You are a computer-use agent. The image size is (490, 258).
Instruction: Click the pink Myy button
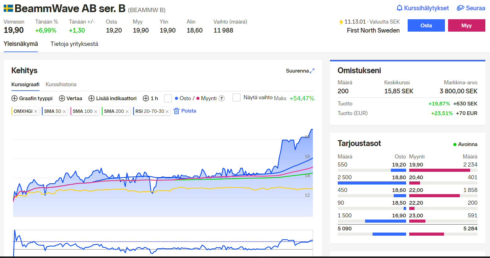coord(466,25)
